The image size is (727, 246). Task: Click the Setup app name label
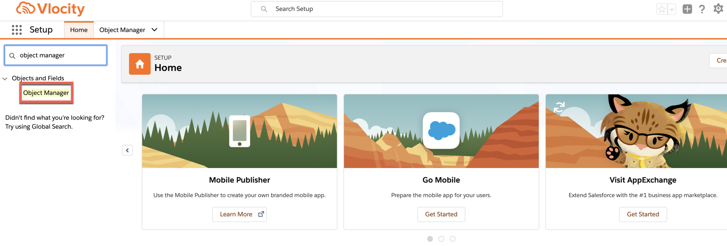(41, 30)
